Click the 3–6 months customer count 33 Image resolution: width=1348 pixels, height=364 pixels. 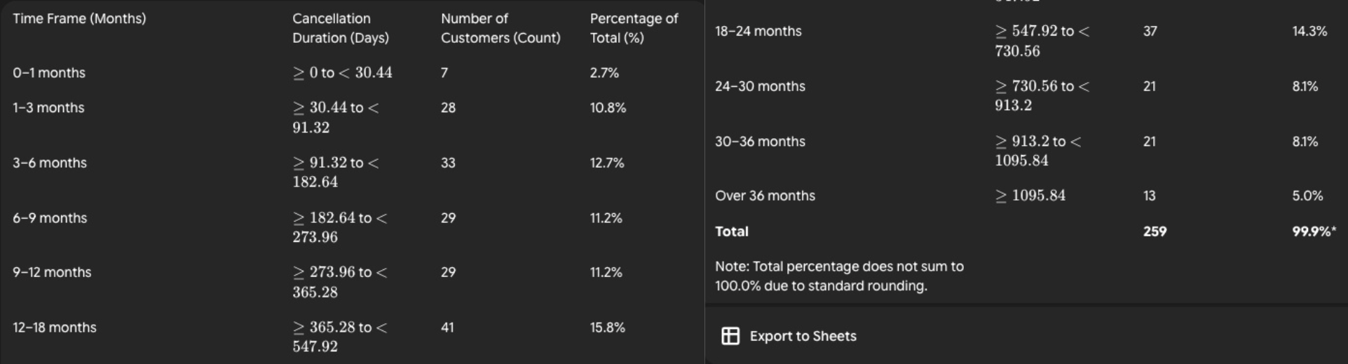coord(448,163)
